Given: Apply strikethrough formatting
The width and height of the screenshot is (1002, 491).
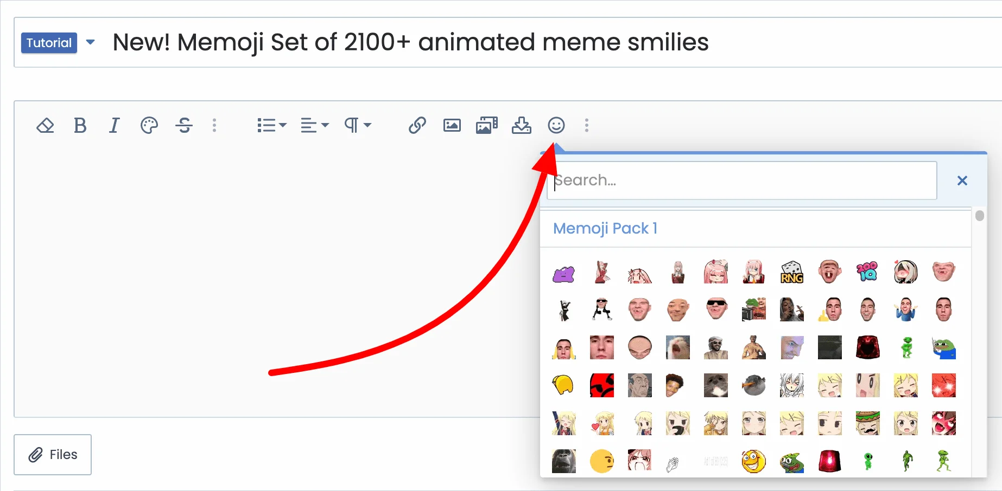Looking at the screenshot, I should point(184,126).
